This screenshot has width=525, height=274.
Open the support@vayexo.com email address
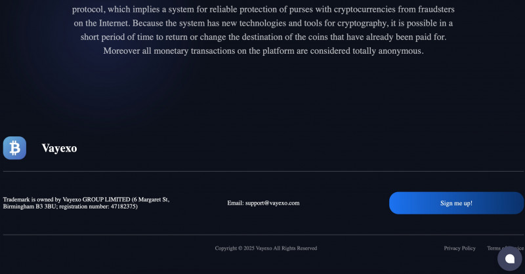(272, 203)
